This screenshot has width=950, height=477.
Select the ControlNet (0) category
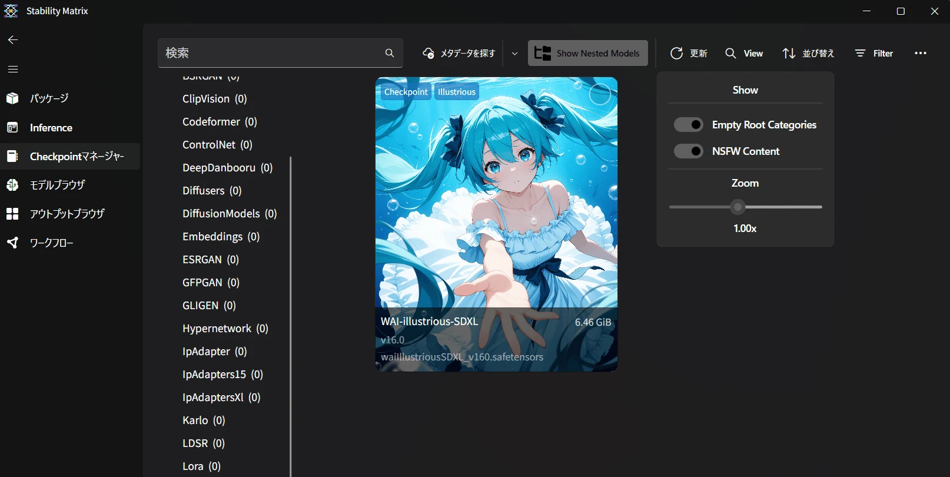(x=217, y=144)
